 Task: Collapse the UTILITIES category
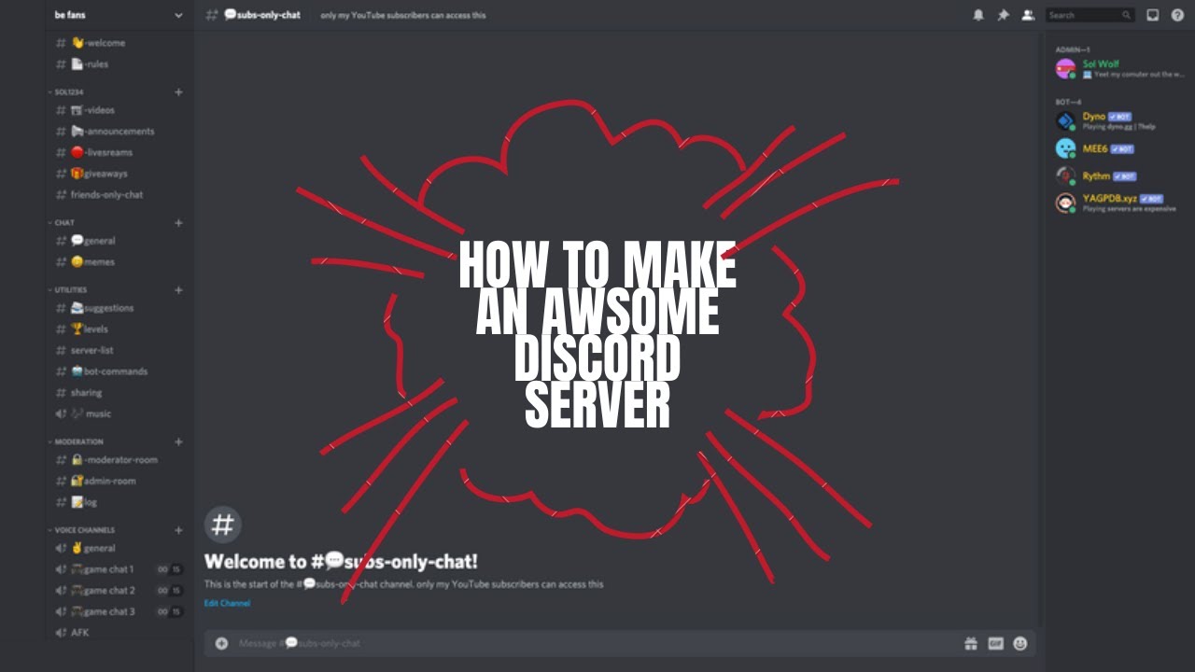[67, 290]
